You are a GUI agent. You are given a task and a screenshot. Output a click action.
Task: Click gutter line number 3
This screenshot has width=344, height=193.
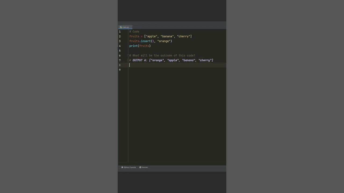click(120, 41)
